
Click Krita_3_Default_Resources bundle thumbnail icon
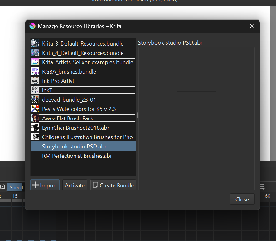[x=35, y=43]
